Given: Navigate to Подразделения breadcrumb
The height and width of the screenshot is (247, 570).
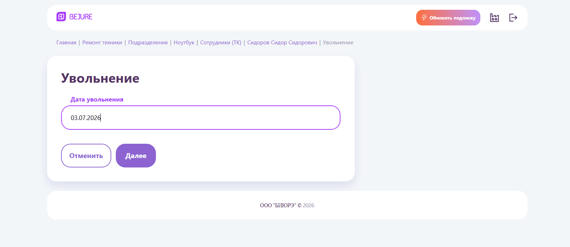Looking at the screenshot, I should click(148, 43).
